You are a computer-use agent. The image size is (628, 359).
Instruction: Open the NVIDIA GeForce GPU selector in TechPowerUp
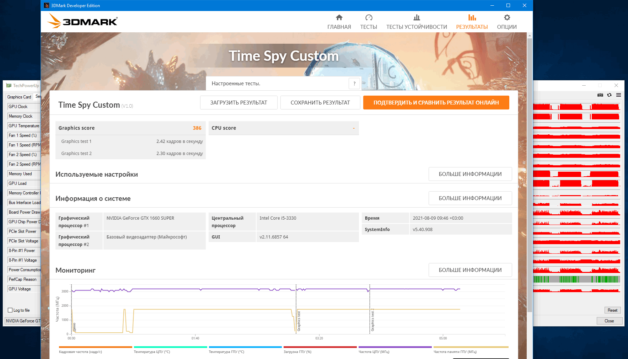click(23, 321)
